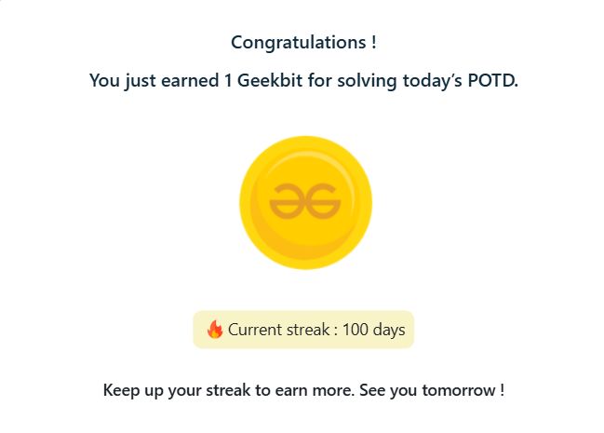Screen dimensions: 604x433
Task: Click the Congratulations heading
Action: (303, 42)
